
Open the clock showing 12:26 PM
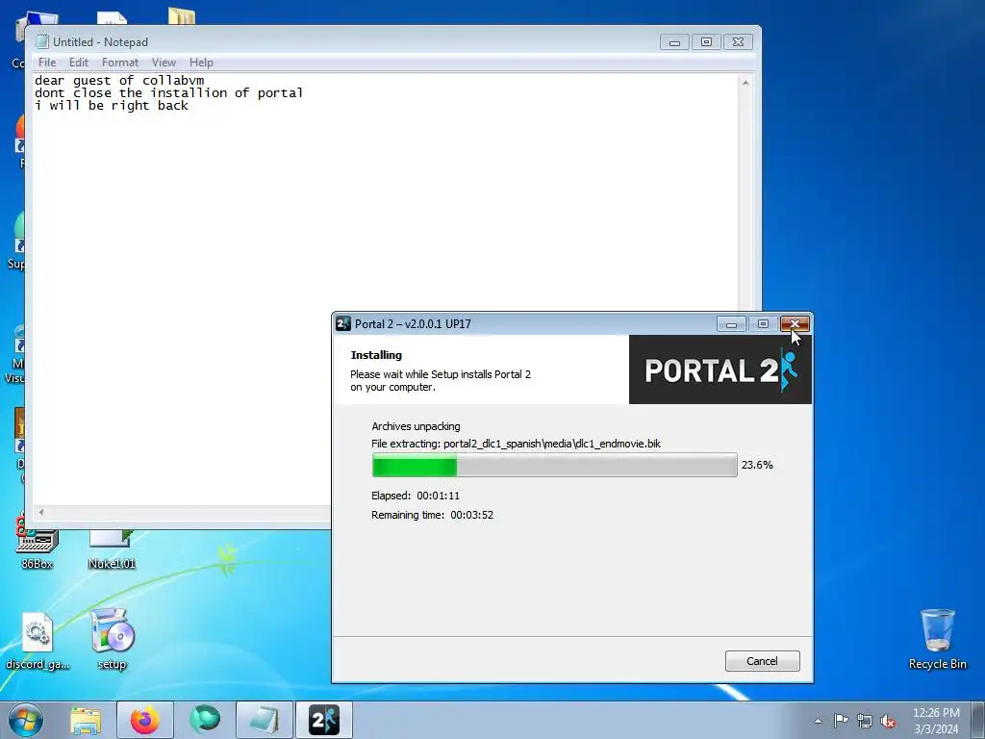pyautogui.click(x=936, y=721)
